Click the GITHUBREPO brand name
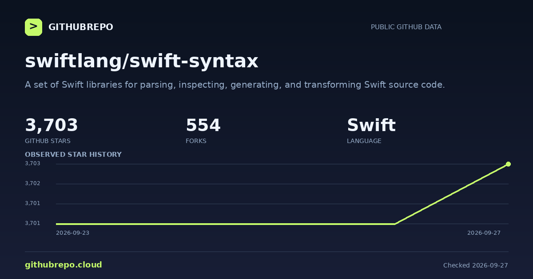 coord(81,27)
